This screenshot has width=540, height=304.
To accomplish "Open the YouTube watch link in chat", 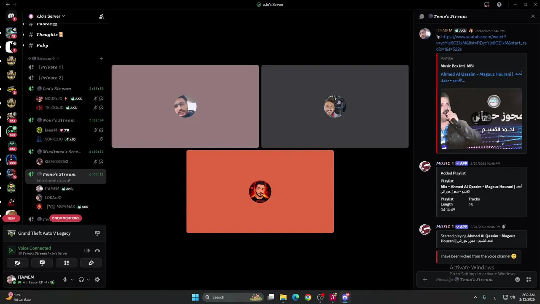I will pos(481,43).
